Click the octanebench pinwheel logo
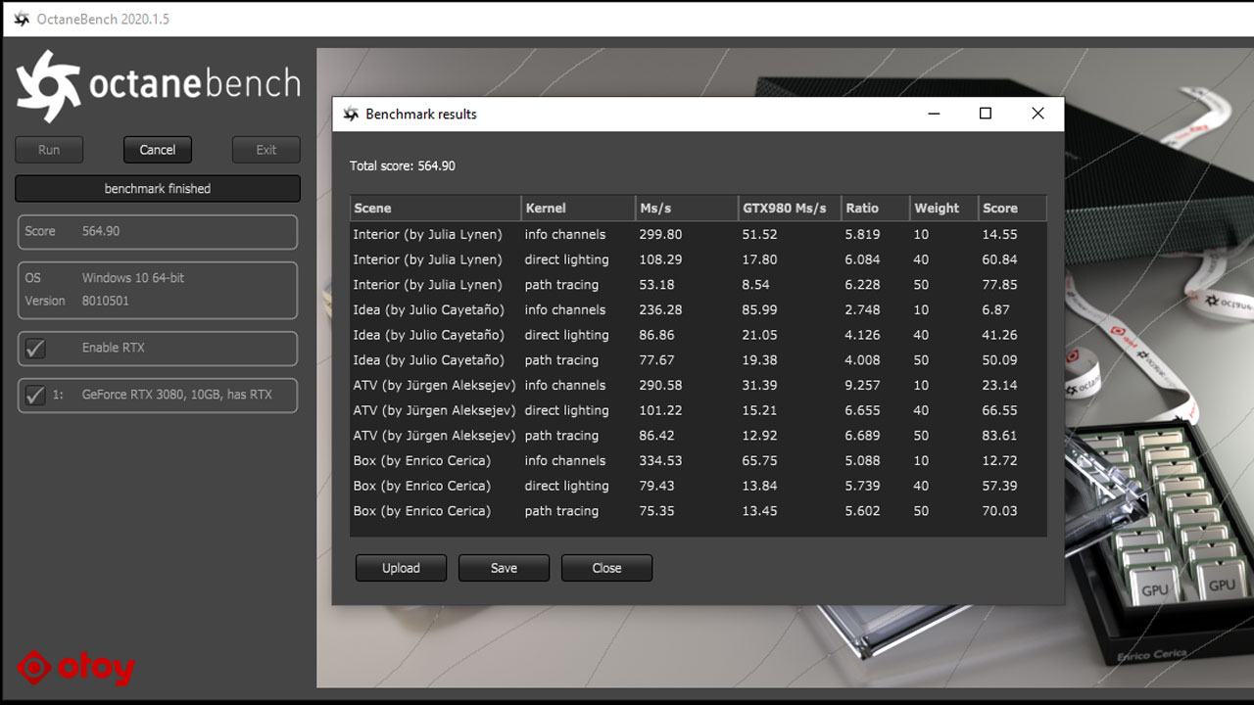This screenshot has width=1254, height=705. pos(48,87)
